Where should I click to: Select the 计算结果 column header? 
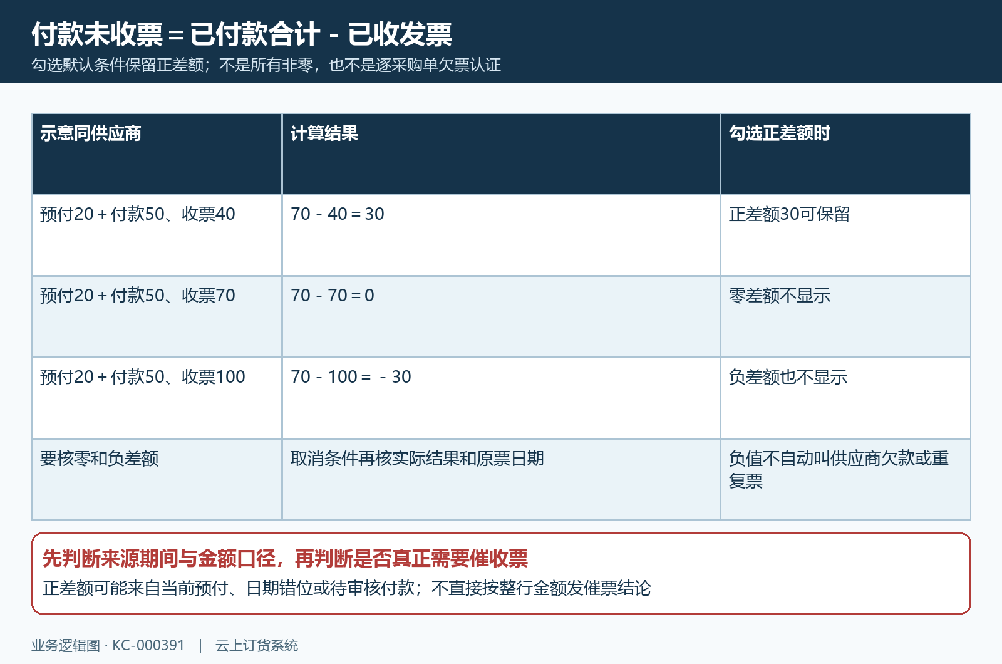click(x=501, y=153)
